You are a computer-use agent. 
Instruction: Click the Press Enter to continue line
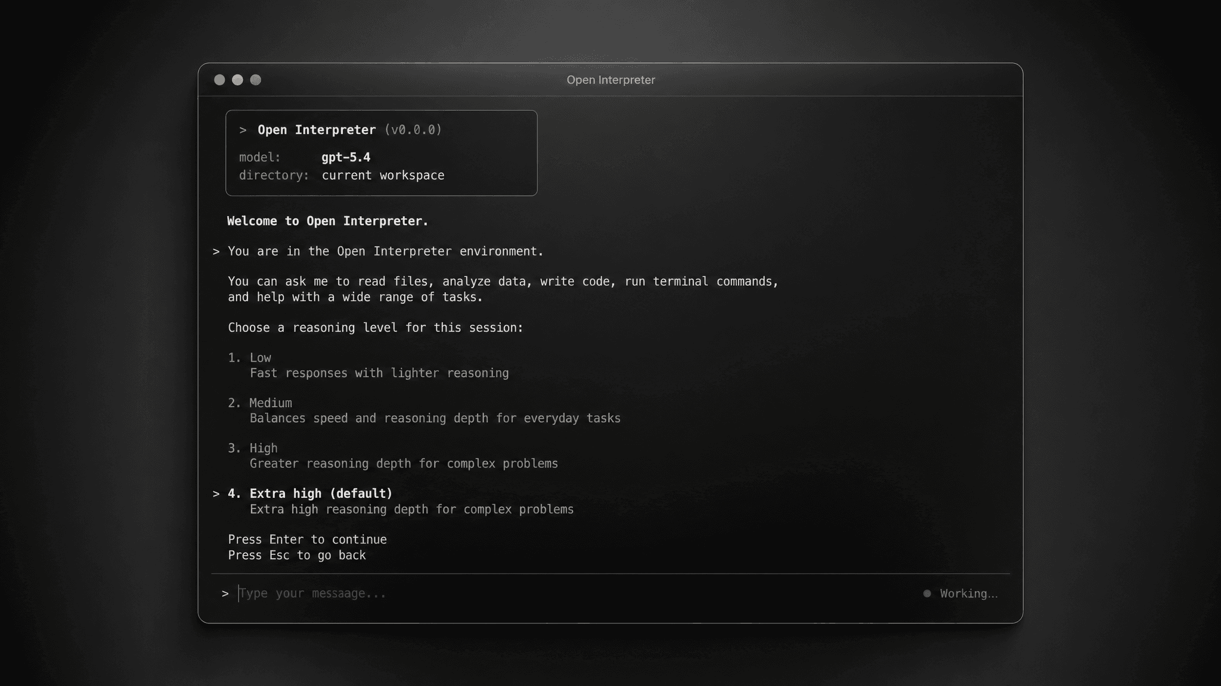tap(307, 539)
